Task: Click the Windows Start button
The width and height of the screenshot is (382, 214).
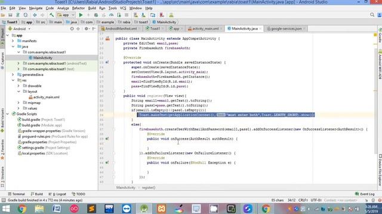Action: click(x=5, y=209)
